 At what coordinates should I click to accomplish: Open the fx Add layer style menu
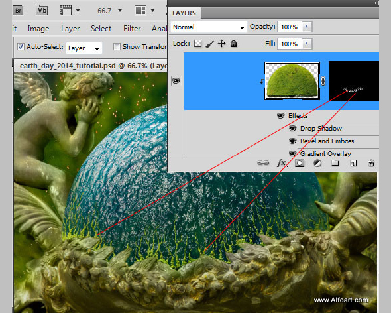(x=282, y=163)
